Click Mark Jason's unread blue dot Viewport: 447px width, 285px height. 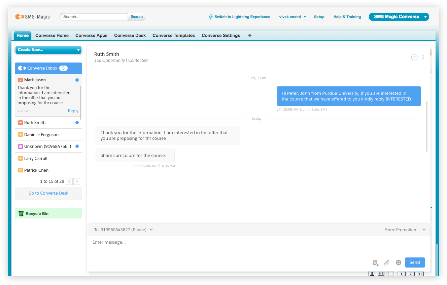[77, 80]
